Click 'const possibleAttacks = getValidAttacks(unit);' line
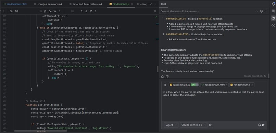 74,47
